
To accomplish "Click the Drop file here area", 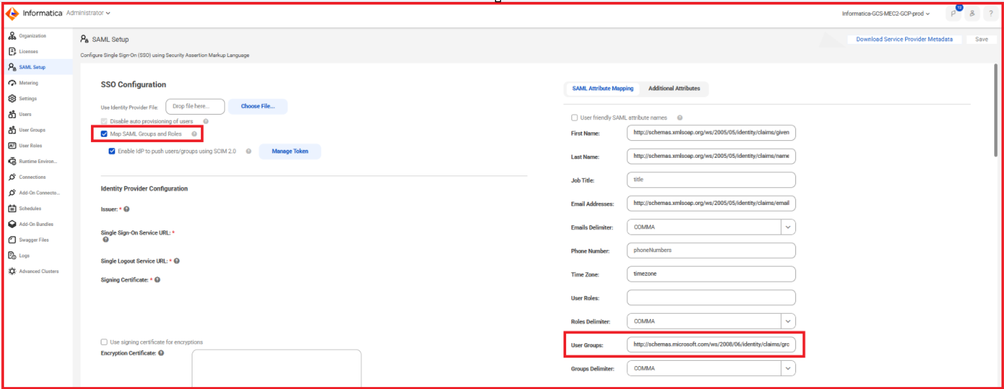I will coord(195,106).
